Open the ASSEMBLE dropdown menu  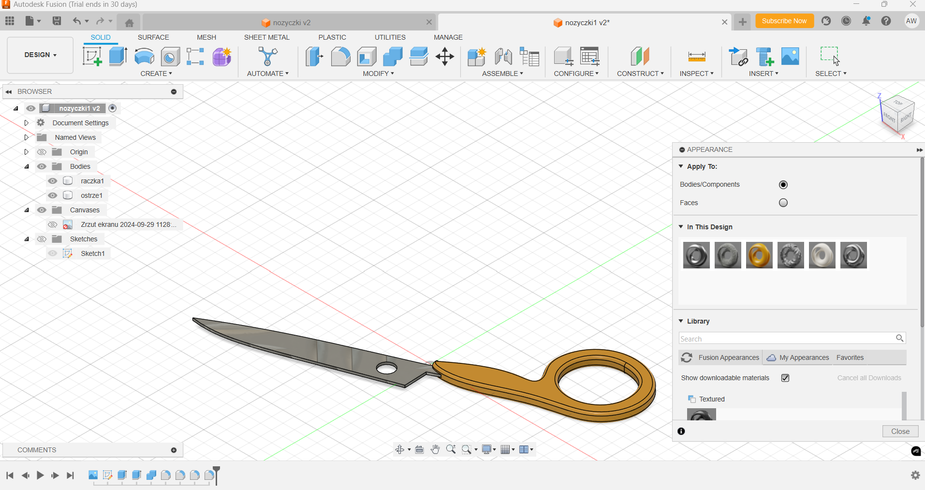(502, 74)
